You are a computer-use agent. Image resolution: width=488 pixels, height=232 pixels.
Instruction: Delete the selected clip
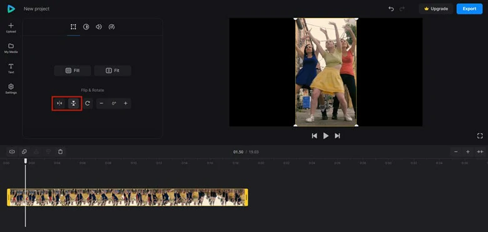[61, 152]
